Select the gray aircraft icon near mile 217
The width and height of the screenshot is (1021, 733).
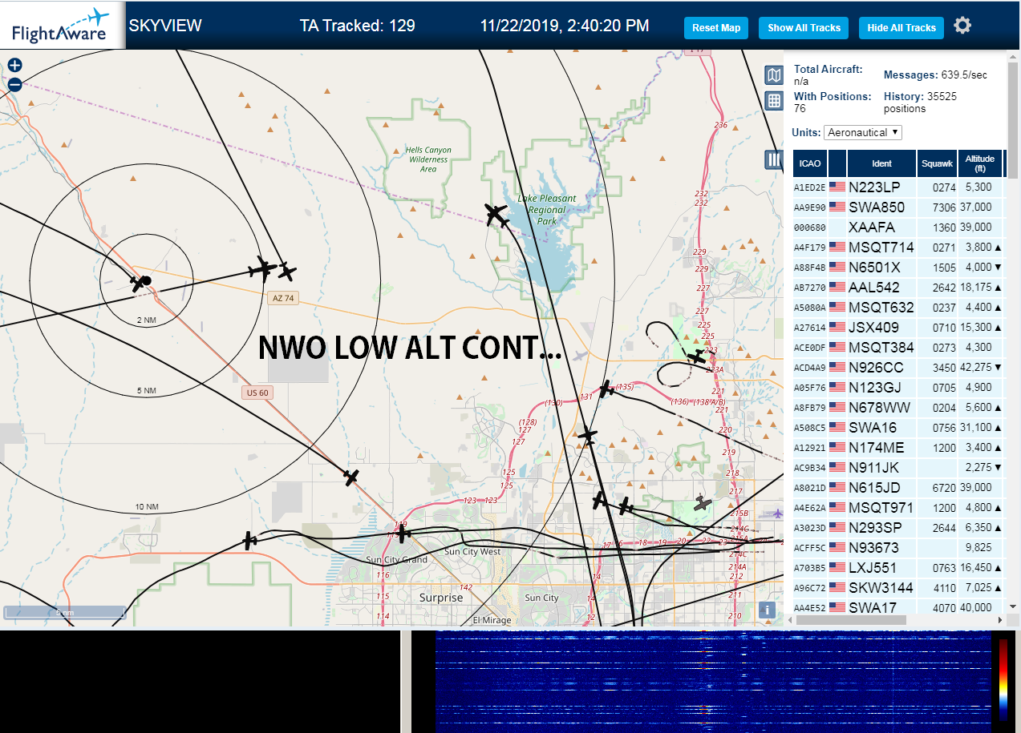coord(703,503)
